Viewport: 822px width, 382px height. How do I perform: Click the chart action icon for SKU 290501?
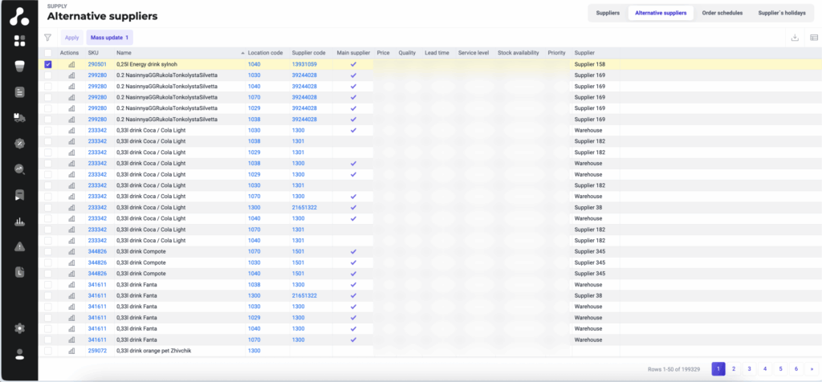tap(71, 64)
